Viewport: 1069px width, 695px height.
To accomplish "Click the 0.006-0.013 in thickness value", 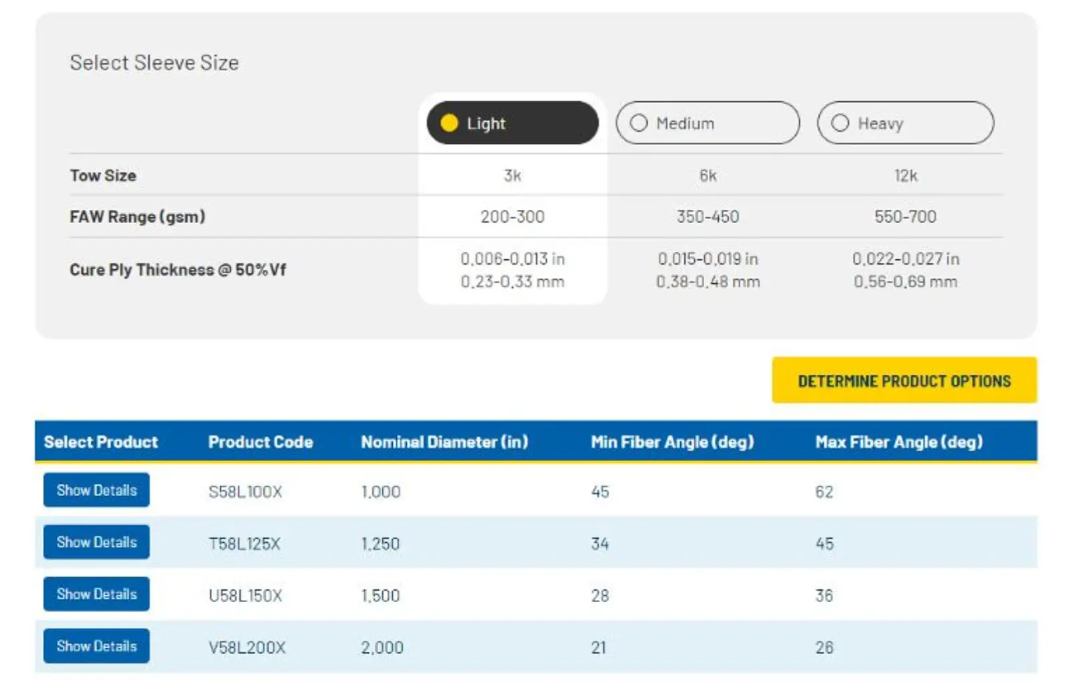I will [512, 259].
